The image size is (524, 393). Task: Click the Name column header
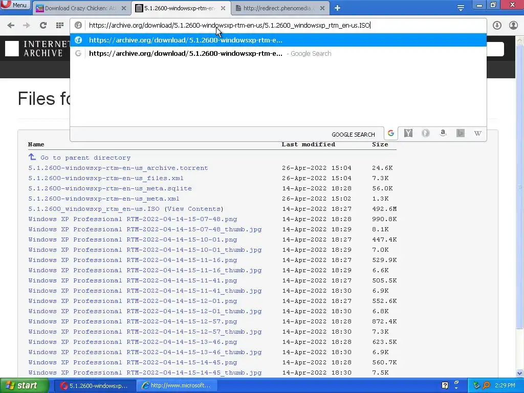36,144
